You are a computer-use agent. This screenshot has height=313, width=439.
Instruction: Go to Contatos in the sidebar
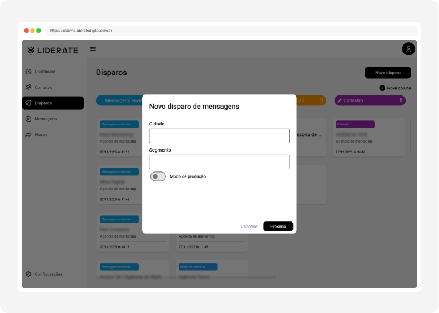[x=43, y=87]
